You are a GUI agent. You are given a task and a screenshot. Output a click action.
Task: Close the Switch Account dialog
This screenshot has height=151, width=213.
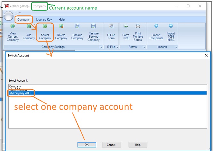point(206,55)
